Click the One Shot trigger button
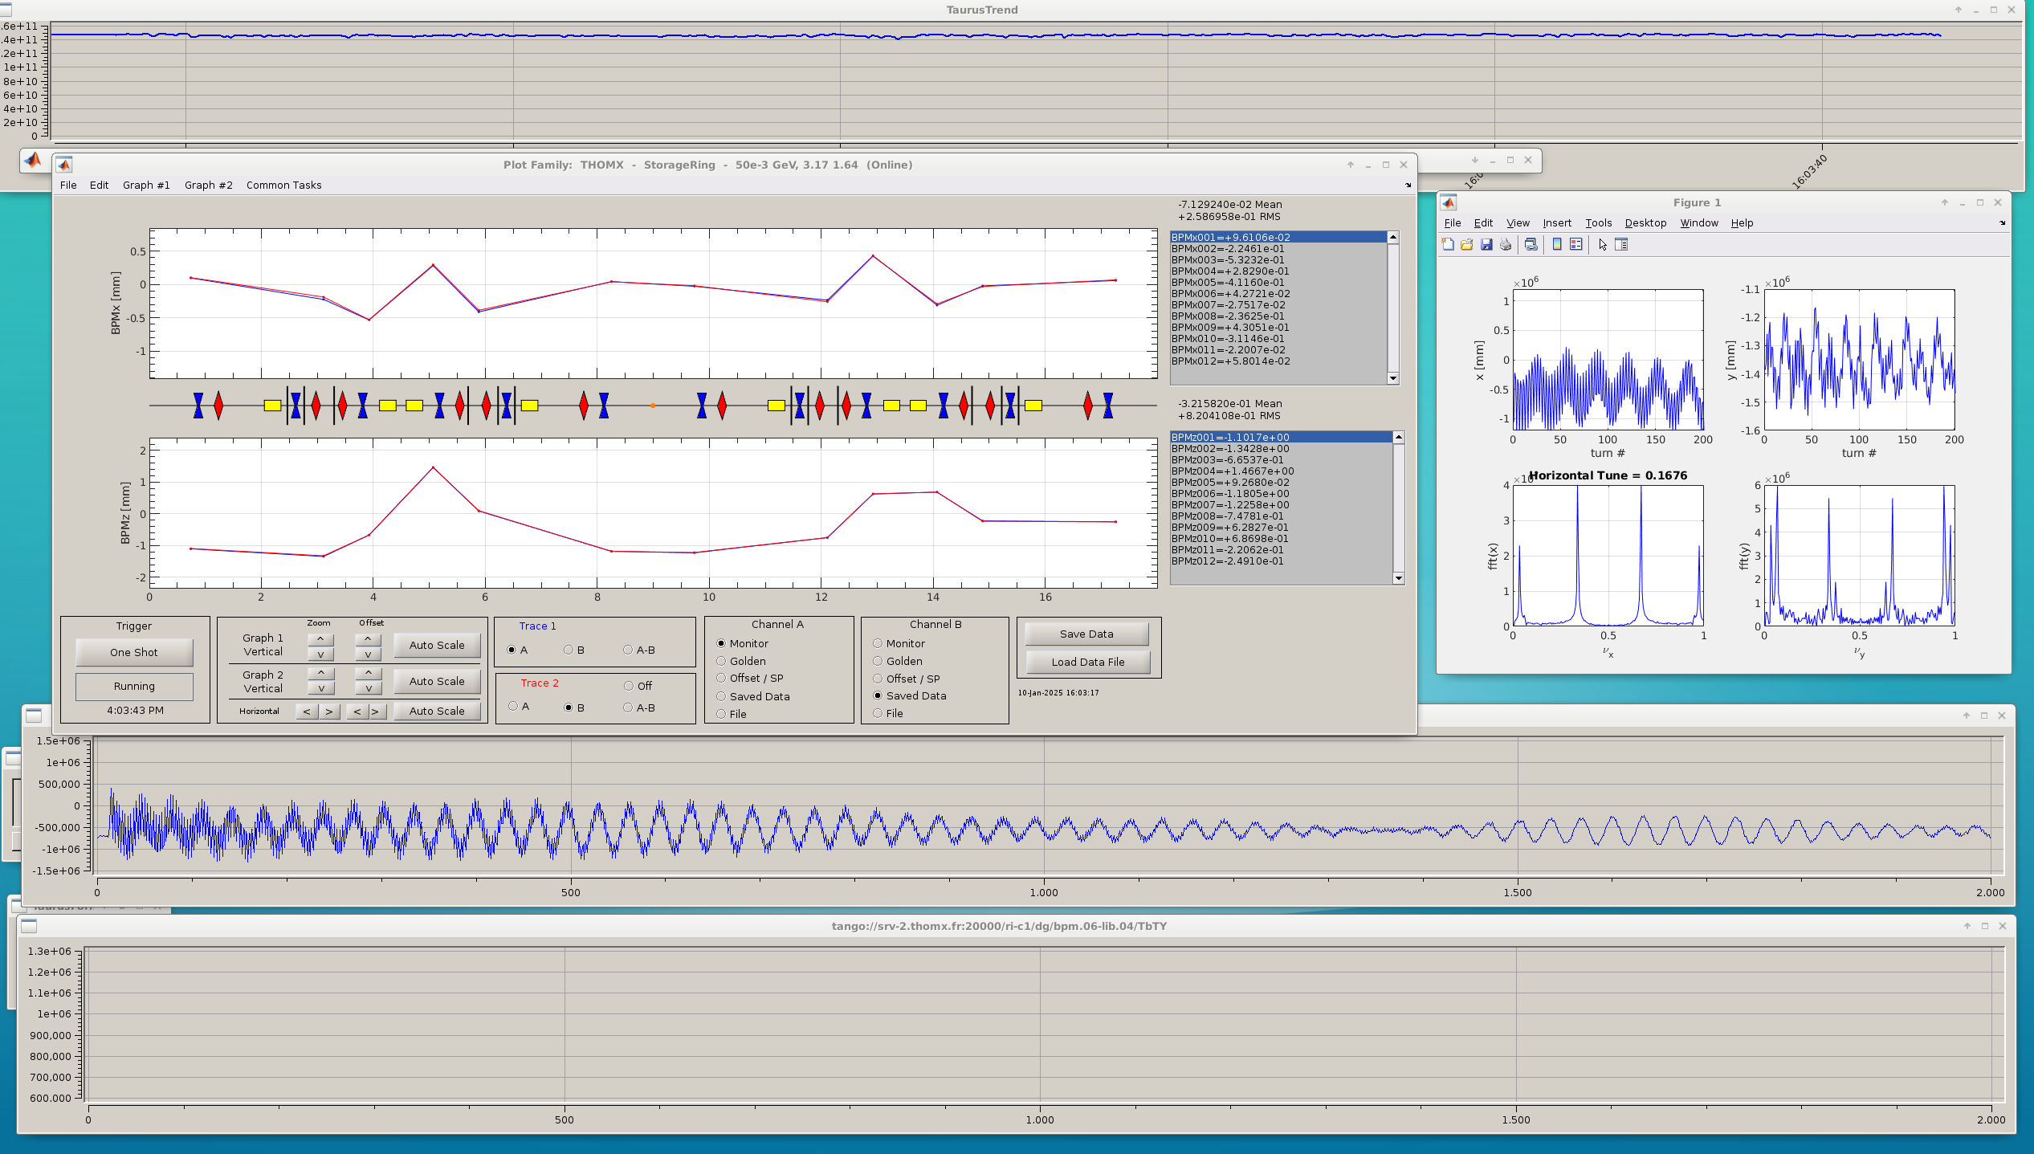The height and width of the screenshot is (1154, 2034). pos(134,652)
